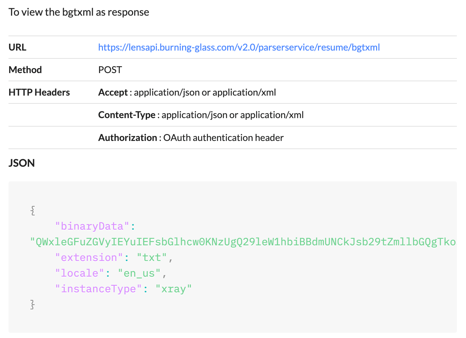Click the "locale" key in JSON
Image resolution: width=466 pixels, height=338 pixels.
[x=80, y=273]
